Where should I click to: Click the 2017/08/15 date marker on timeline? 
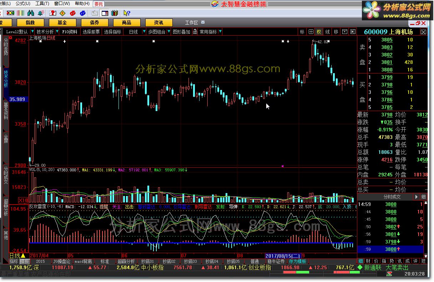pos(283,256)
